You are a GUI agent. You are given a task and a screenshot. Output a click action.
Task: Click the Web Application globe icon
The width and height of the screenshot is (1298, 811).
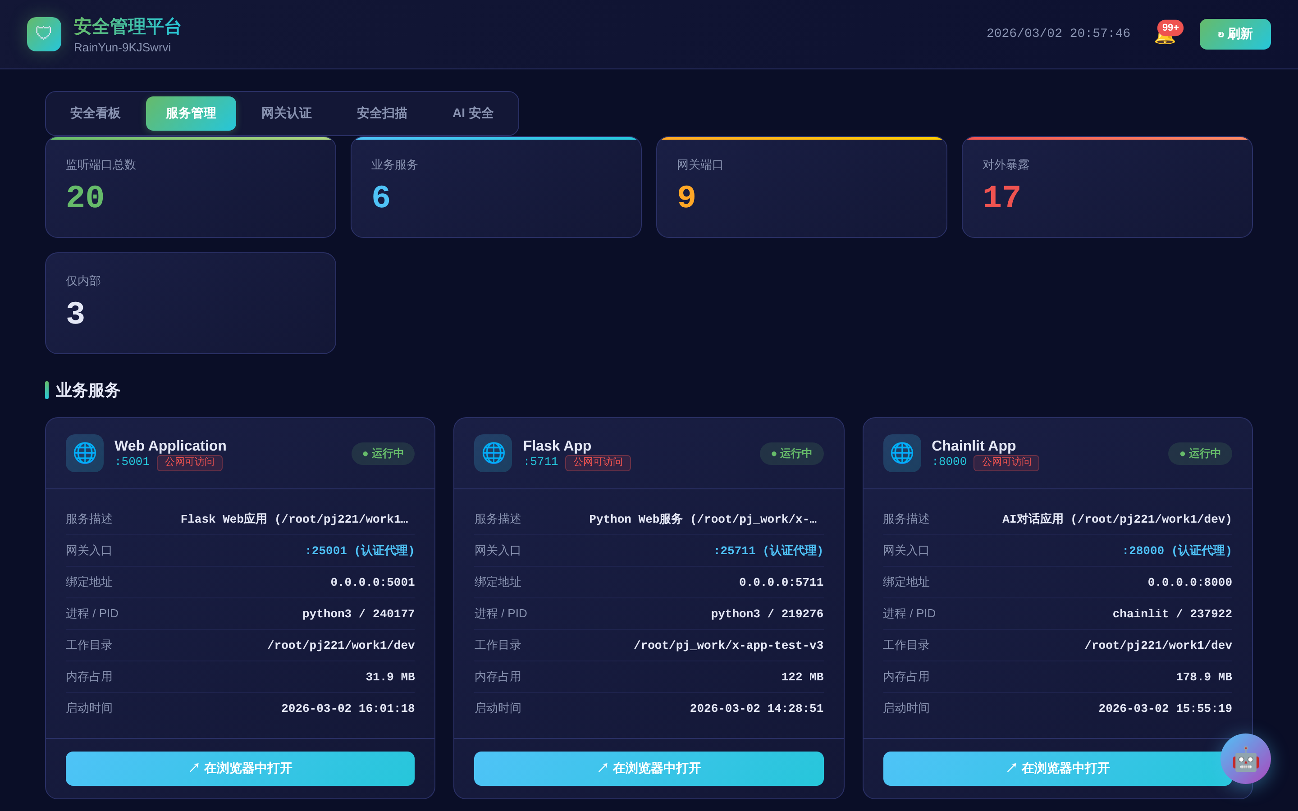coord(85,453)
